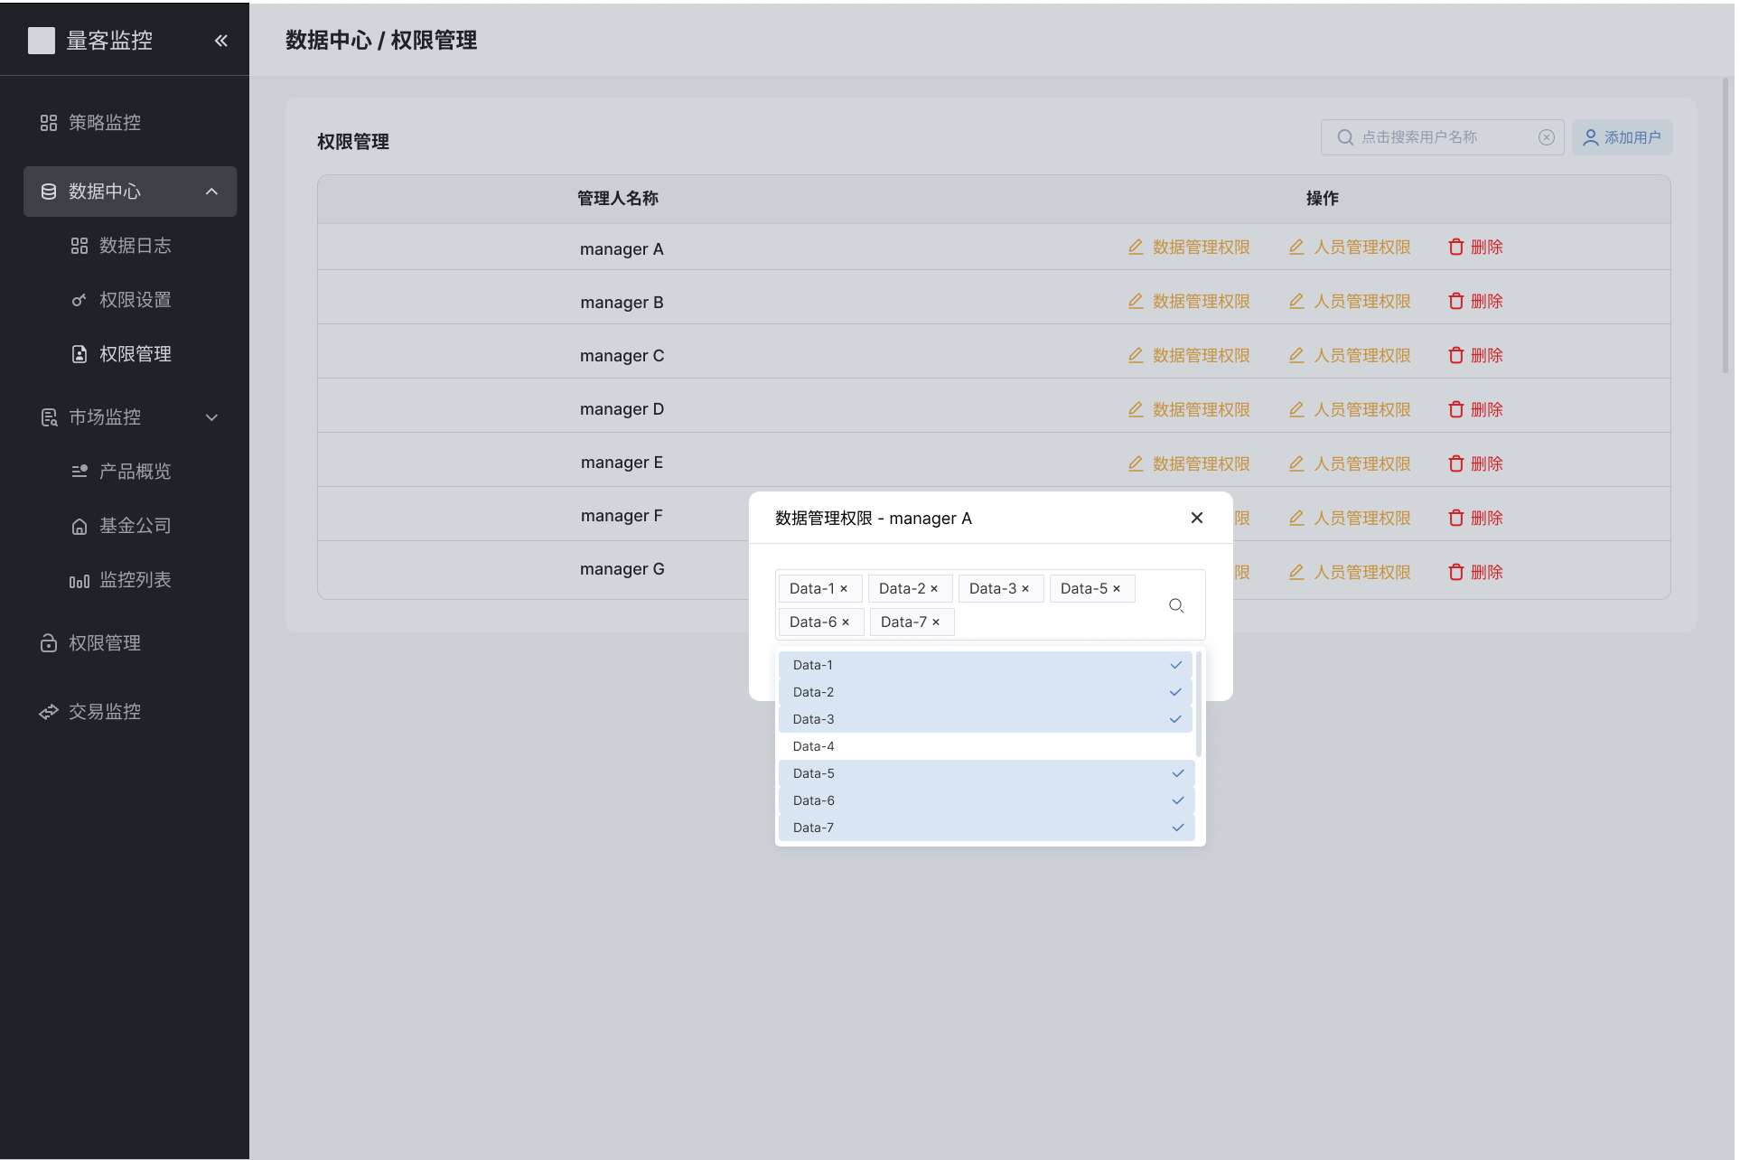Click the 量客监控 logo square
Screen dimensions: 1740x1160
coord(42,41)
